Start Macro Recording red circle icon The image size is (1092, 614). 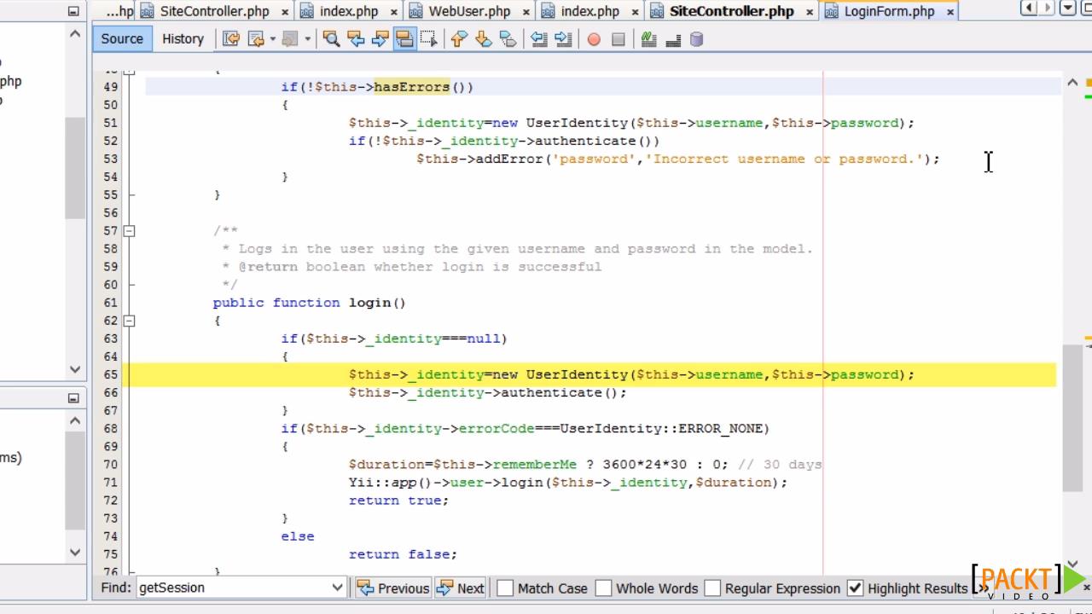[594, 39]
